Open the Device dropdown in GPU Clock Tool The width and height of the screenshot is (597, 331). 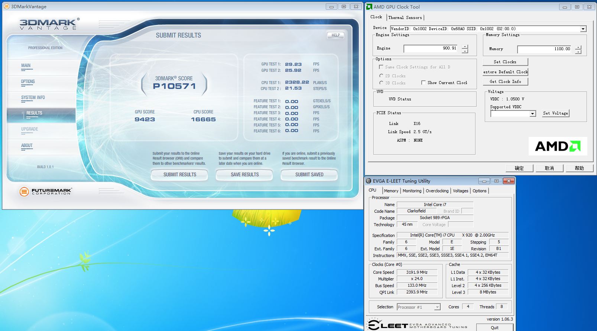click(583, 29)
